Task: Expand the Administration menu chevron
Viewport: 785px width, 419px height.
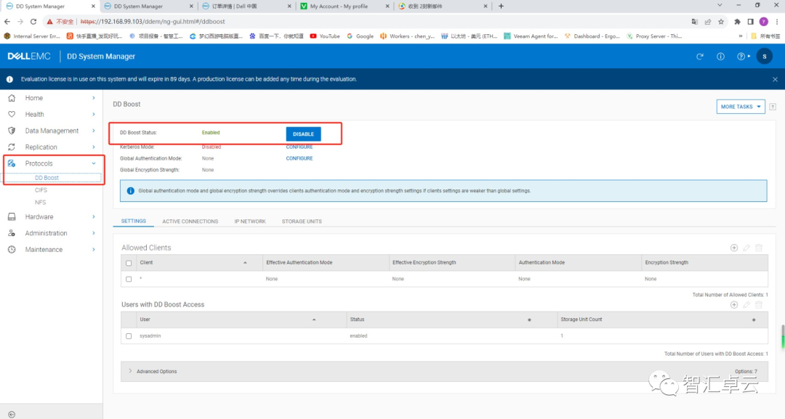Action: coord(94,233)
